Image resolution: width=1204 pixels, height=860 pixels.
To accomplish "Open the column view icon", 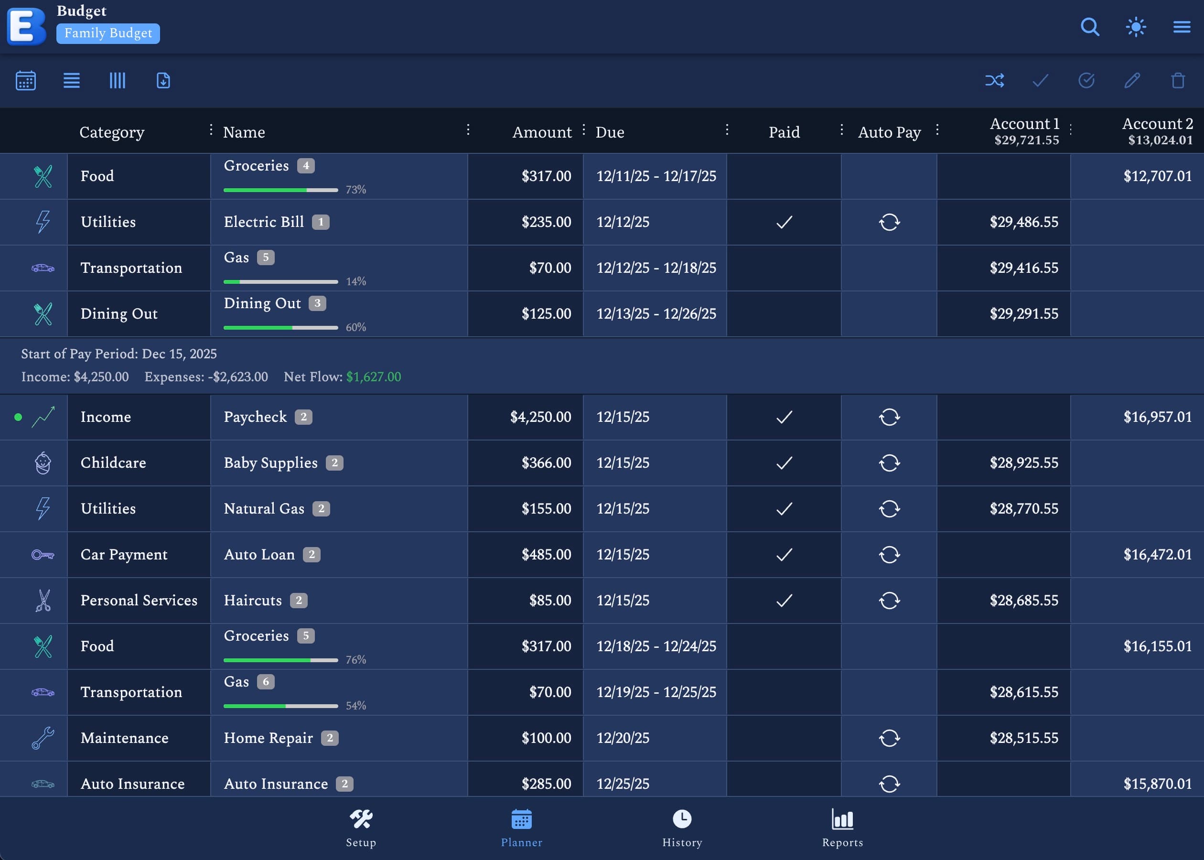I will pyautogui.click(x=117, y=80).
